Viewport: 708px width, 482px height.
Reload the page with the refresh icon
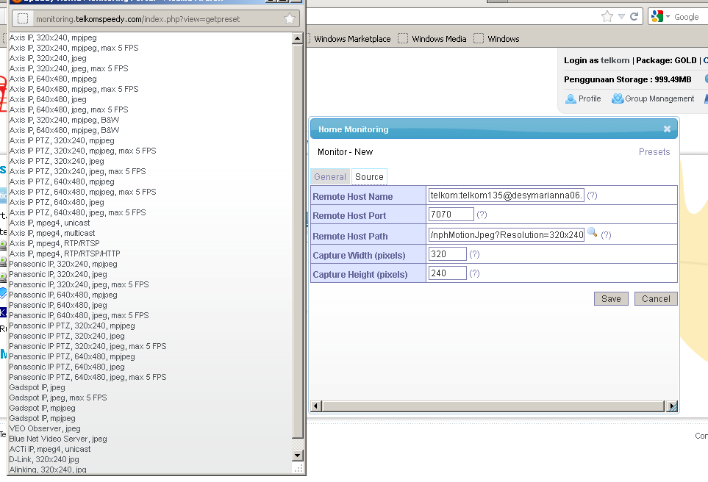click(x=634, y=16)
